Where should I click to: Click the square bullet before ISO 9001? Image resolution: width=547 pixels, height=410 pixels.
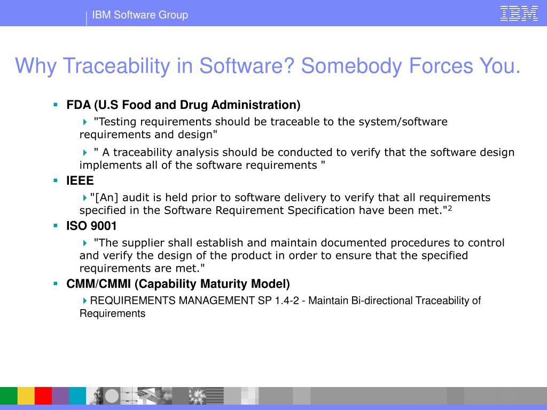pos(56,226)
